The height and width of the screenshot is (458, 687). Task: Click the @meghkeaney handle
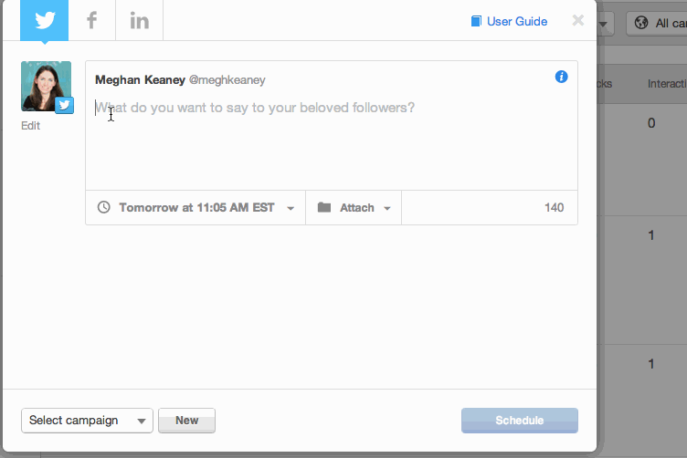tap(227, 80)
